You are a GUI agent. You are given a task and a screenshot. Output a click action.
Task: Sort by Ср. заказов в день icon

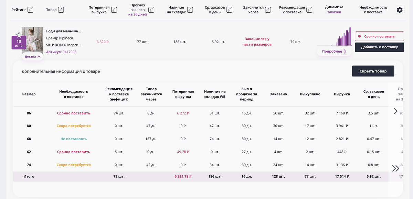click(229, 10)
